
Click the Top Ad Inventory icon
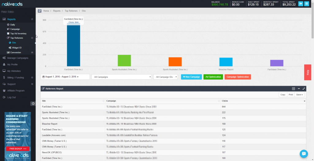point(8,34)
